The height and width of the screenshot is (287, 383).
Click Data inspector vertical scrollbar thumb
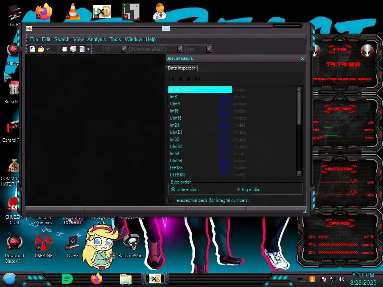click(x=299, y=108)
